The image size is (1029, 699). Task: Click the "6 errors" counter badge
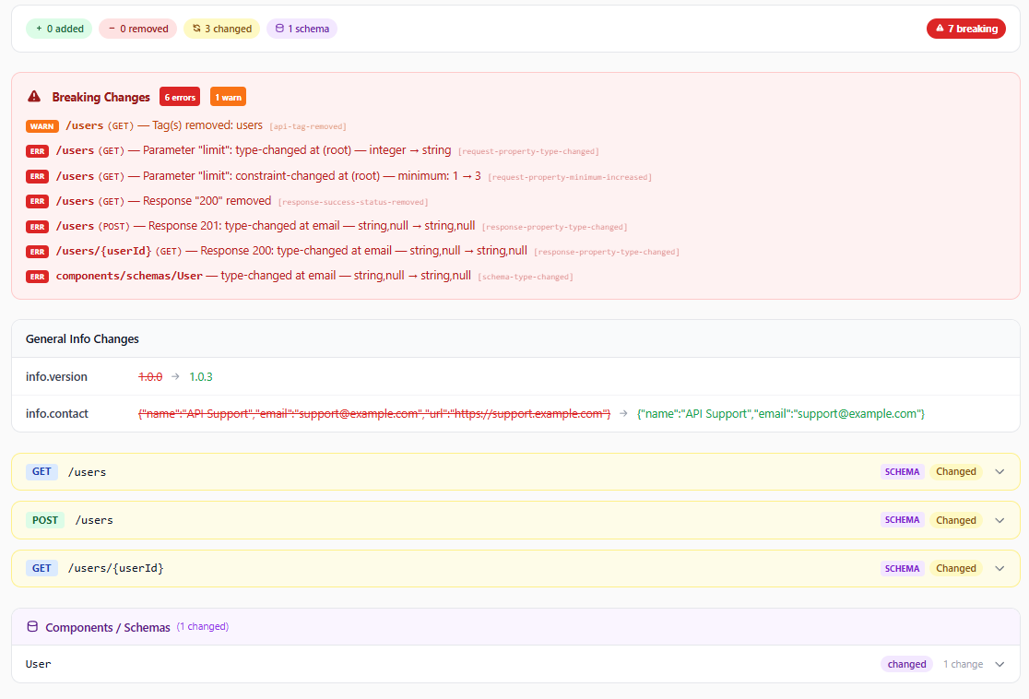point(179,96)
